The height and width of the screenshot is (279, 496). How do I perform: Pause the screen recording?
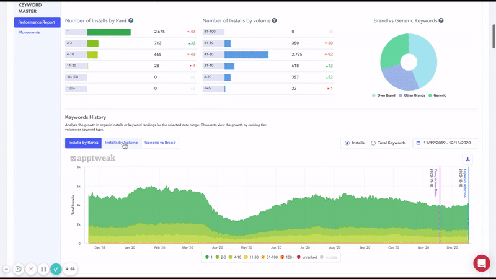43,269
